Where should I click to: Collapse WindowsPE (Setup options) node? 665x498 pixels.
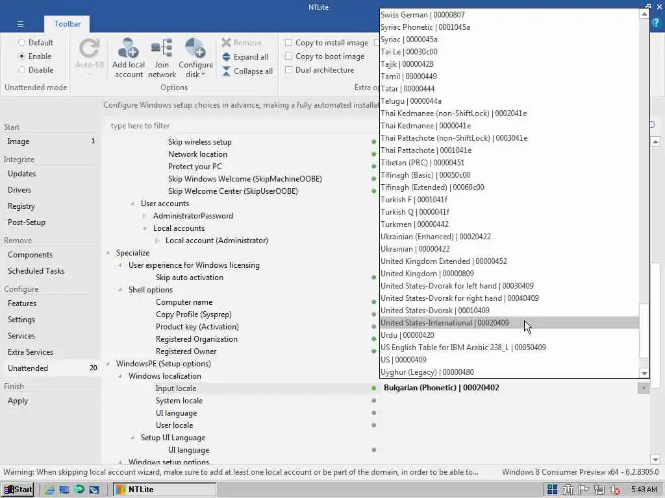tap(108, 364)
